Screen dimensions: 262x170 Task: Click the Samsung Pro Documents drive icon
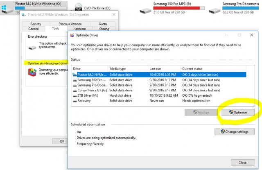tap(216, 8)
